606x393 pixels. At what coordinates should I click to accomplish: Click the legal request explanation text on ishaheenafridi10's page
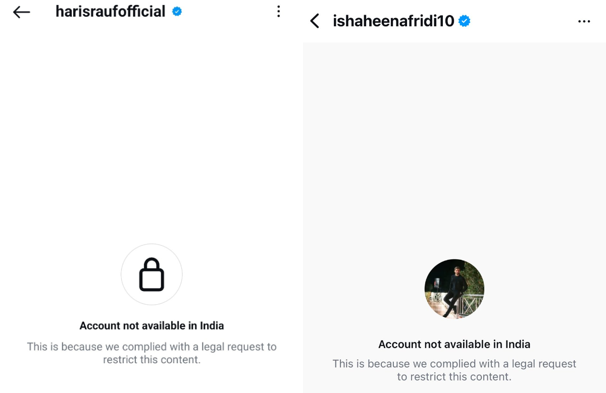[454, 370]
